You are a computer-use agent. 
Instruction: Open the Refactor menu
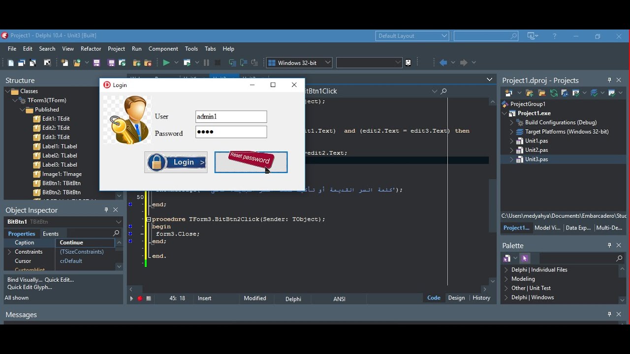coord(91,49)
